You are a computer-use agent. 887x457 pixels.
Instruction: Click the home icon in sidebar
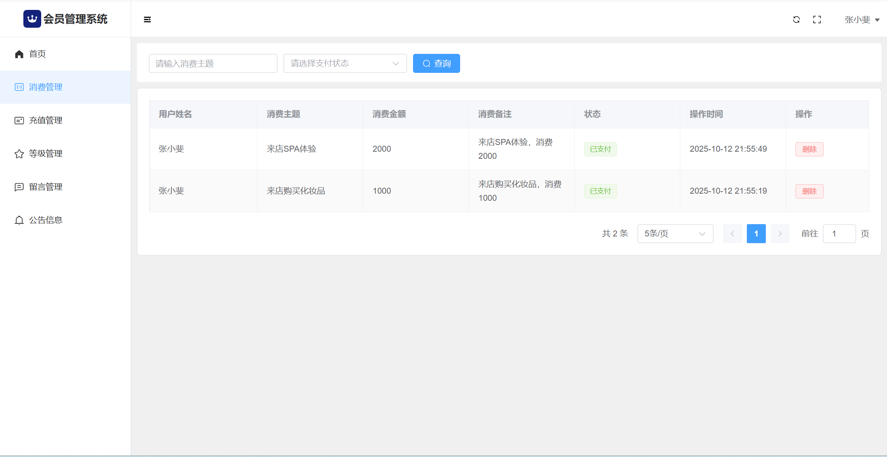click(x=19, y=54)
